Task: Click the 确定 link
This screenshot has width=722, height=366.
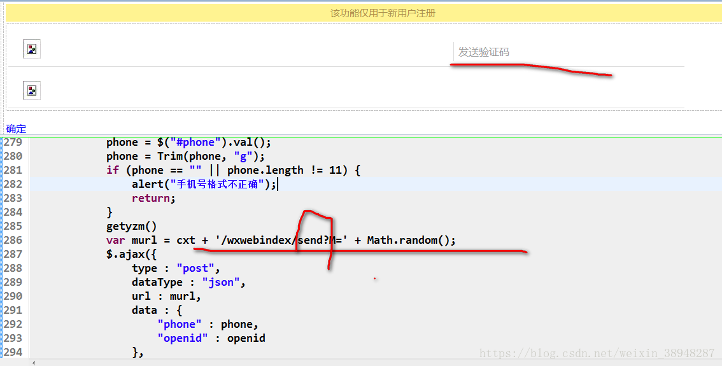Action: click(16, 129)
